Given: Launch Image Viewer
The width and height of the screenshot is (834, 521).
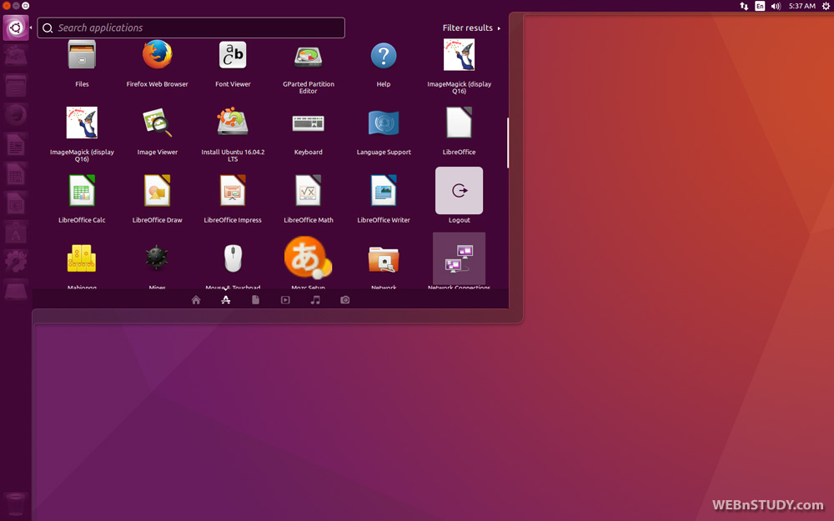Looking at the screenshot, I should coord(158,123).
